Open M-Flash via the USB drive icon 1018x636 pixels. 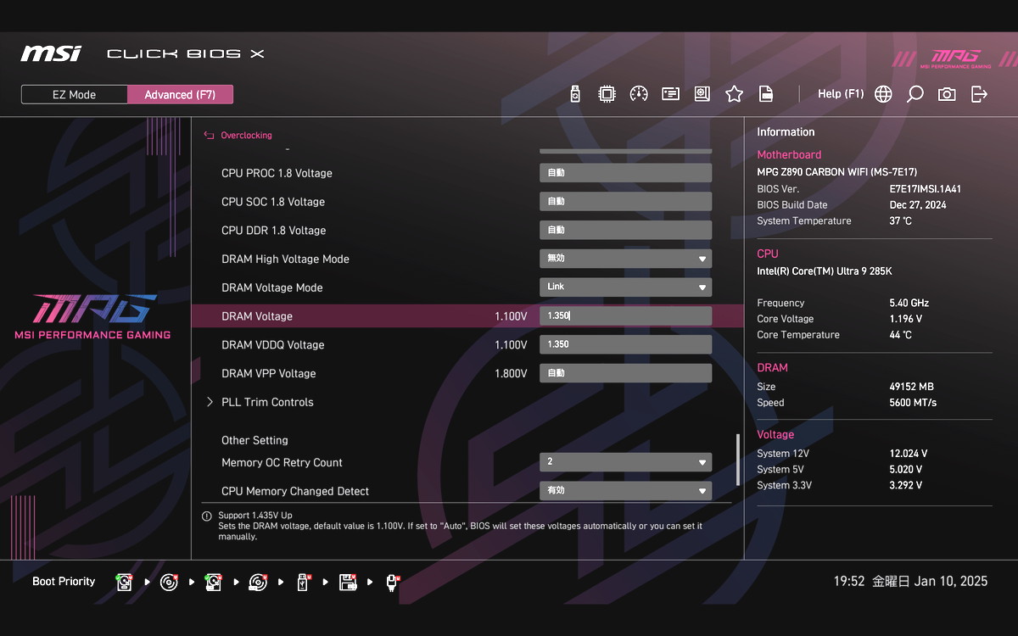[x=575, y=94]
